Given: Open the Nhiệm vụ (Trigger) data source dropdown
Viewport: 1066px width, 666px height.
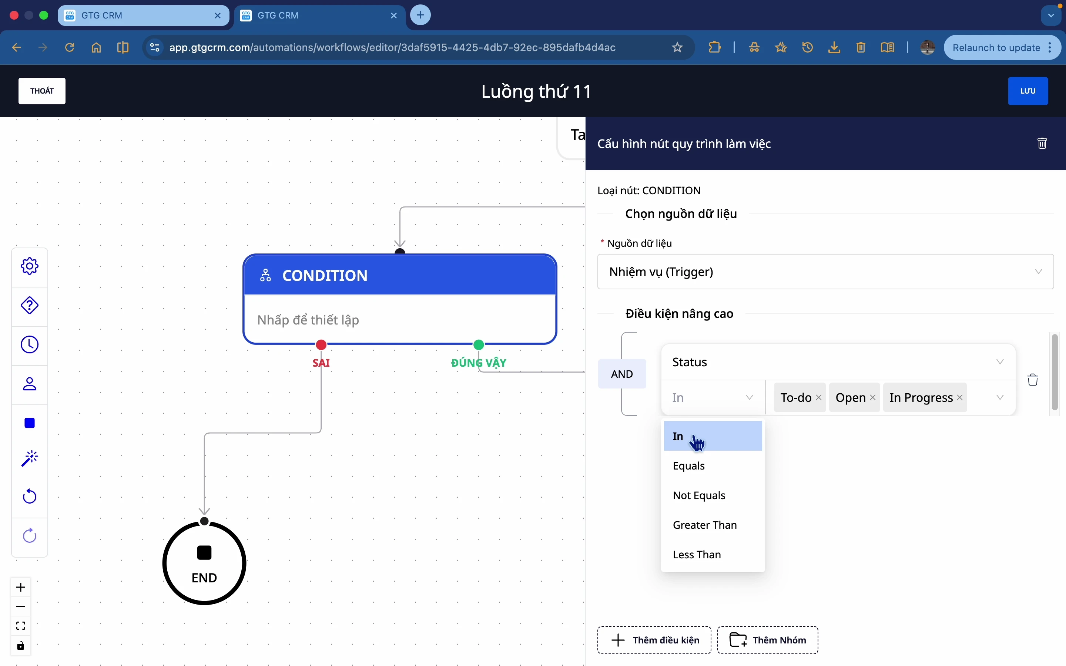Looking at the screenshot, I should (825, 272).
